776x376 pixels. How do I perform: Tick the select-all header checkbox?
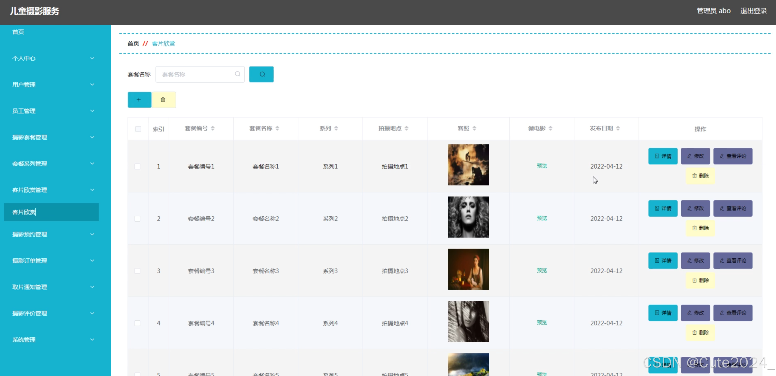[138, 129]
